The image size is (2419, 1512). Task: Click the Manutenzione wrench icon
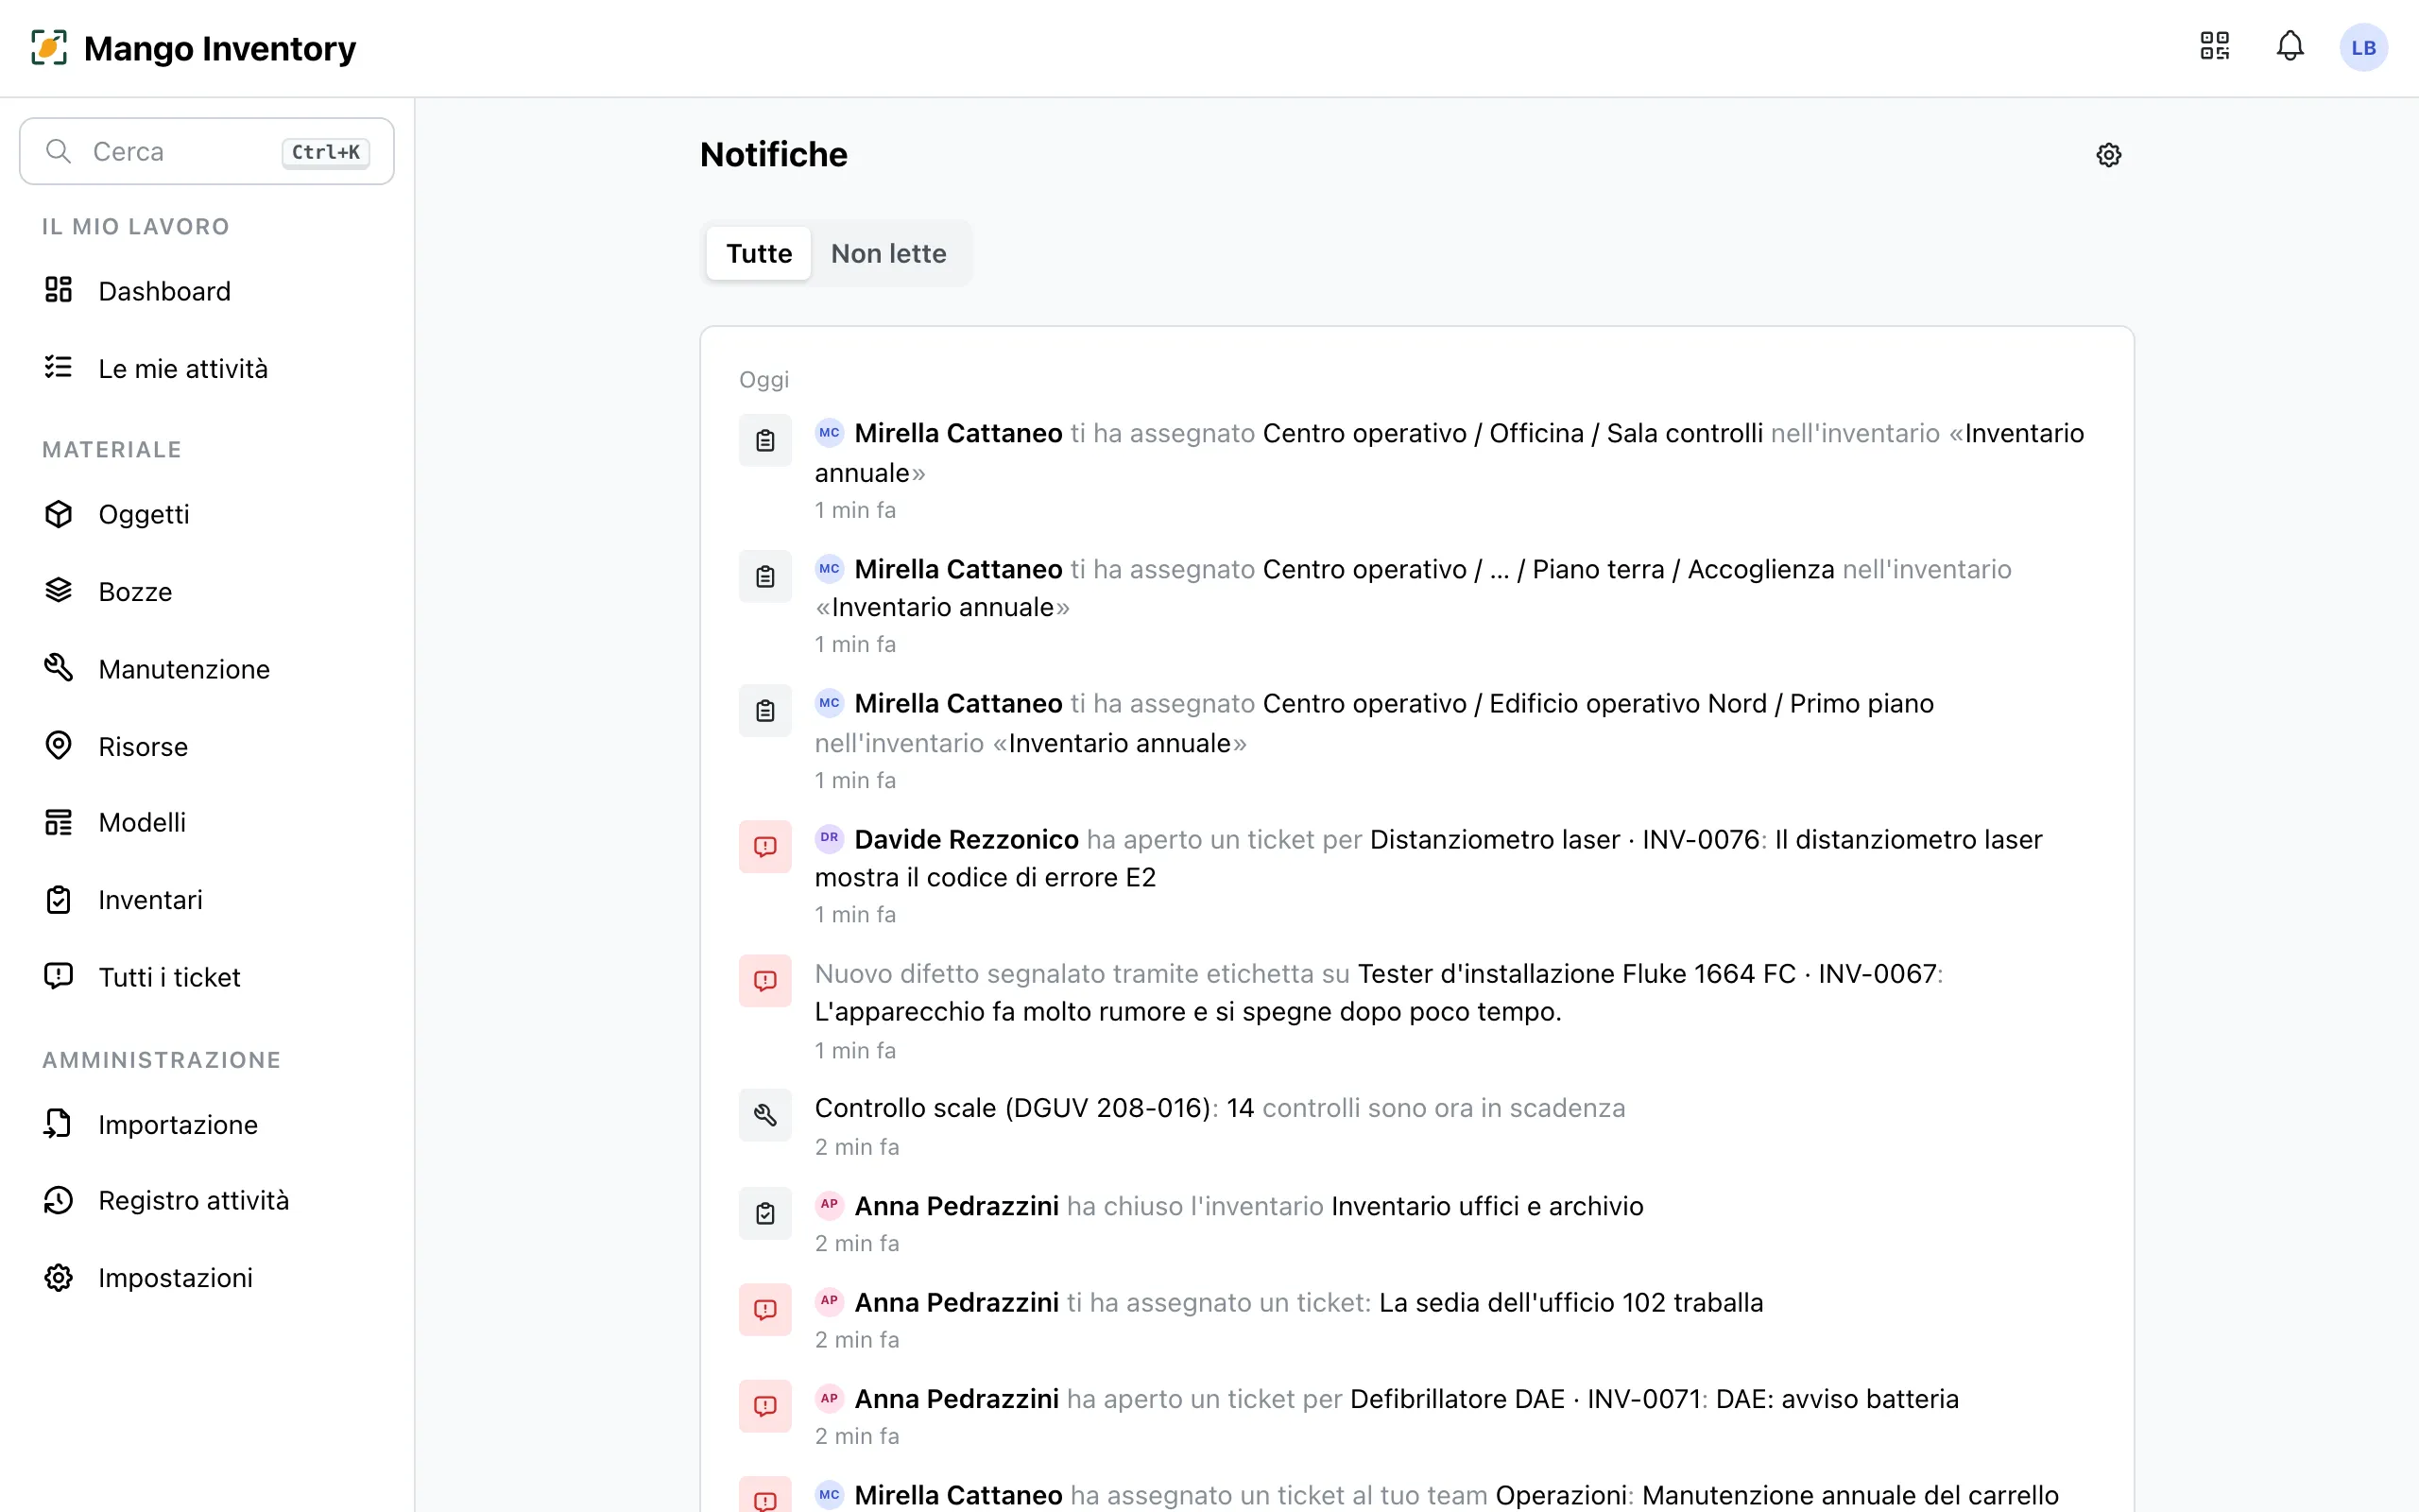click(x=59, y=668)
